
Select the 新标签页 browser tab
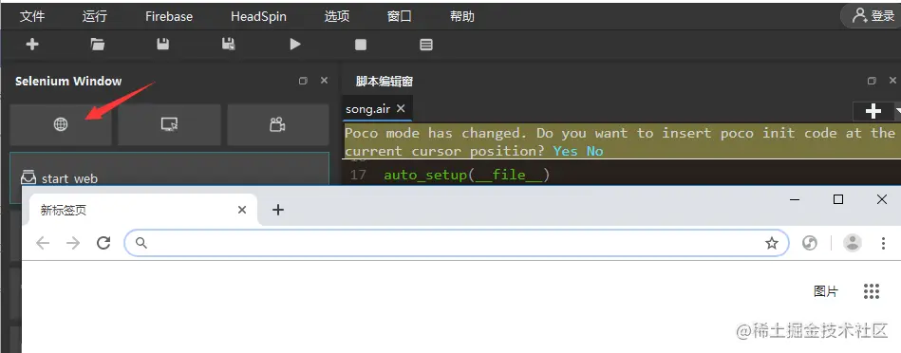(x=143, y=210)
